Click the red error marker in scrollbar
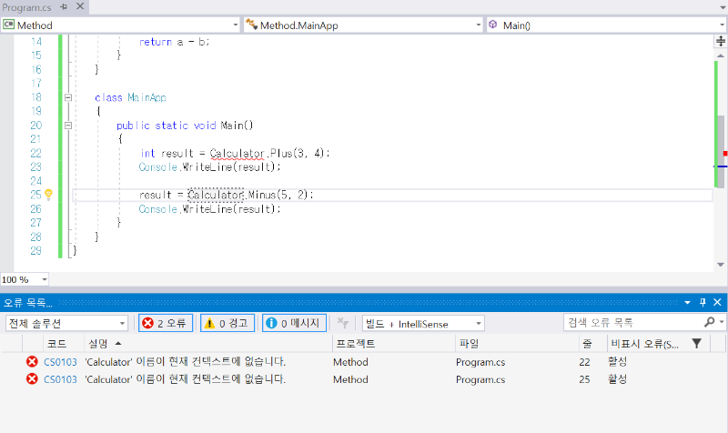Image resolution: width=728 pixels, height=433 pixels. (725, 154)
